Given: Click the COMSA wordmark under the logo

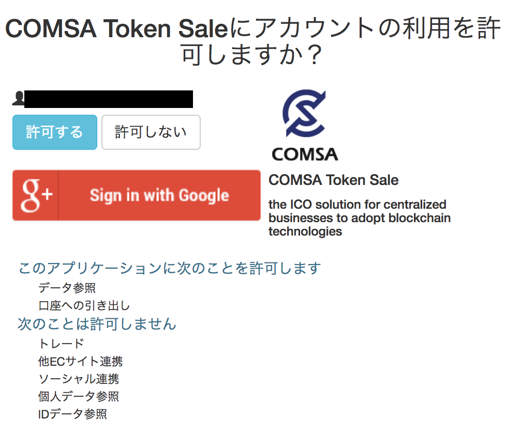Looking at the screenshot, I should point(304,154).
